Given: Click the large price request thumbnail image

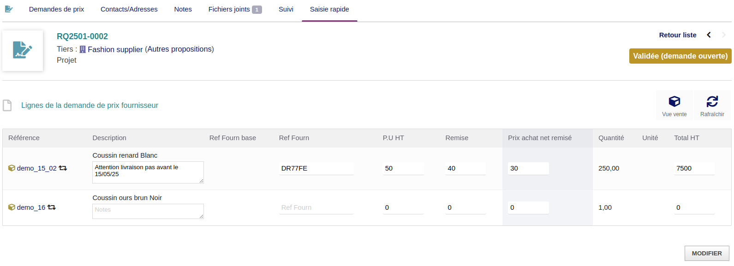Looking at the screenshot, I should (x=23, y=51).
